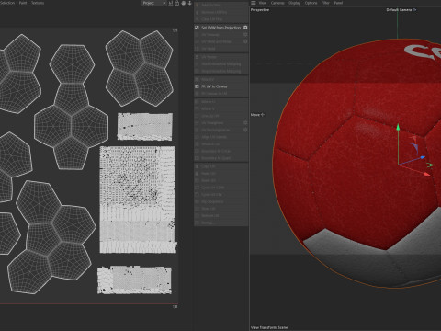Click Fit UV to Canvas command
This screenshot has width=441, height=331.
coord(214,86)
